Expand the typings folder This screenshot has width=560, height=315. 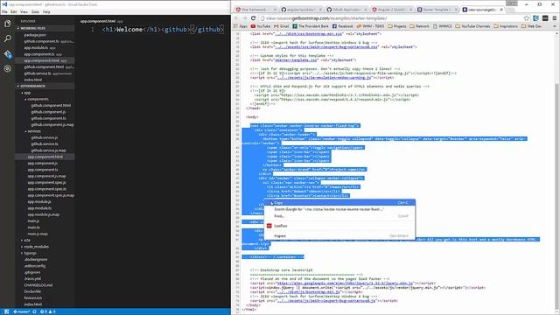[x=29, y=253]
